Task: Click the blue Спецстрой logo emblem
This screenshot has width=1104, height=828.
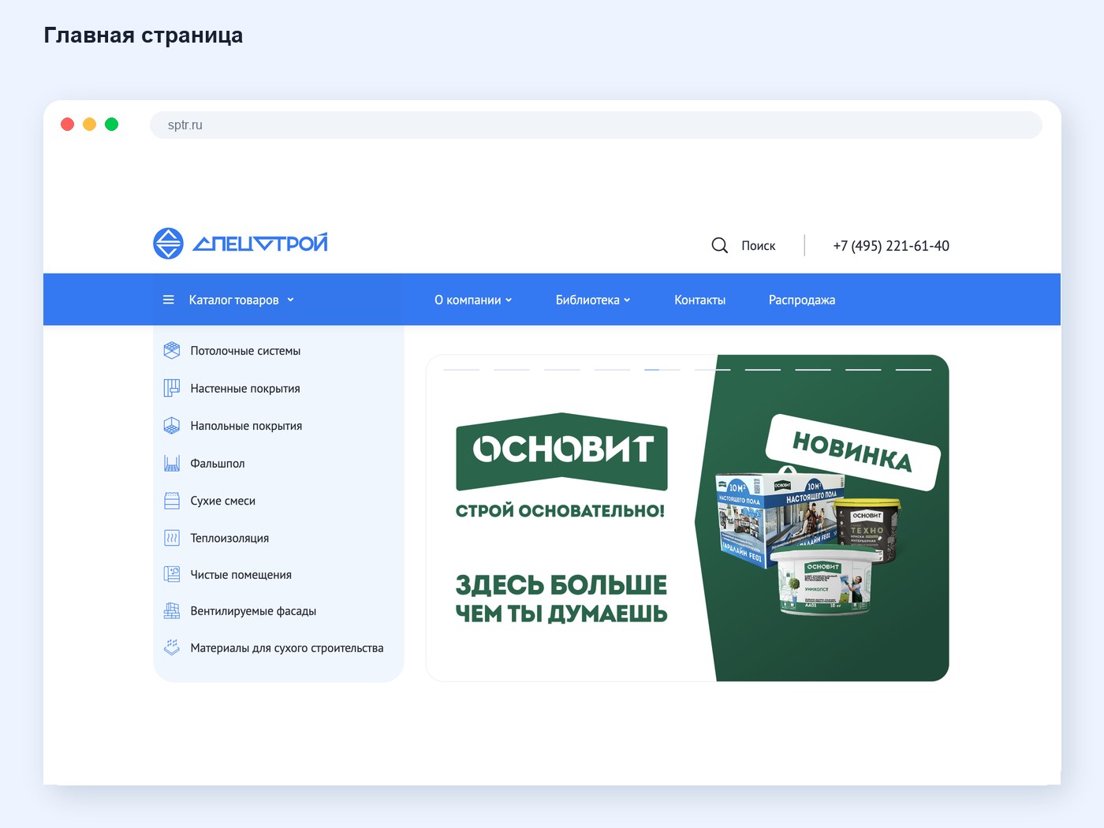Action: click(168, 244)
